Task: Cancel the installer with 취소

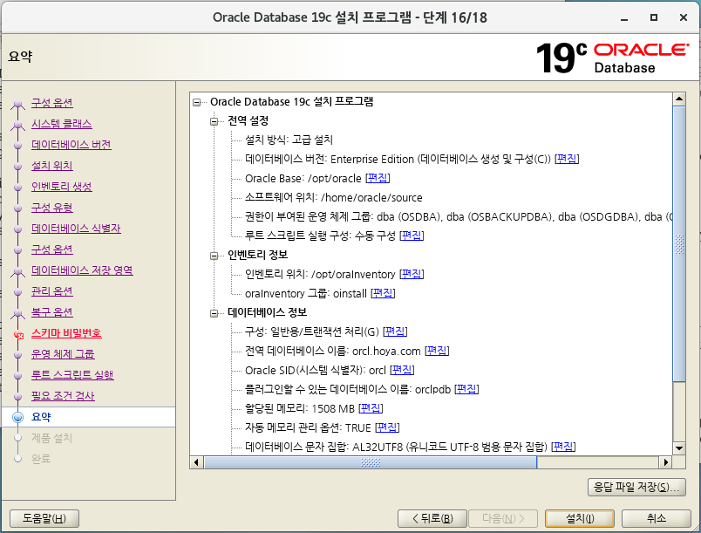Action: pyautogui.click(x=657, y=518)
